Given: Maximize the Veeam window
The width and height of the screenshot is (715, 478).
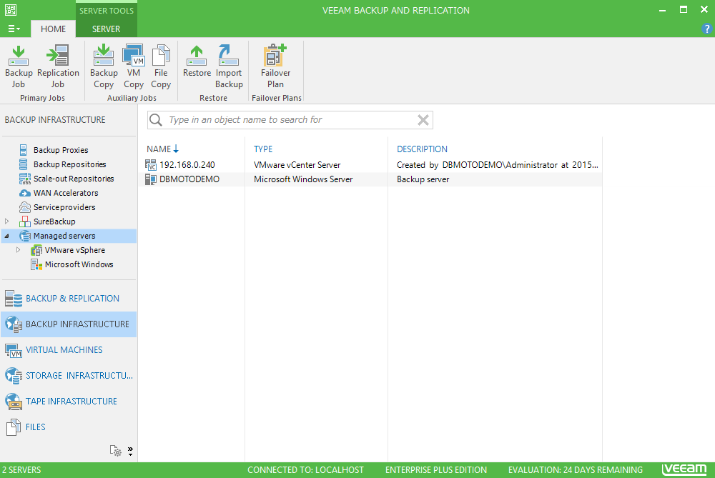Looking at the screenshot, I should point(683,9).
